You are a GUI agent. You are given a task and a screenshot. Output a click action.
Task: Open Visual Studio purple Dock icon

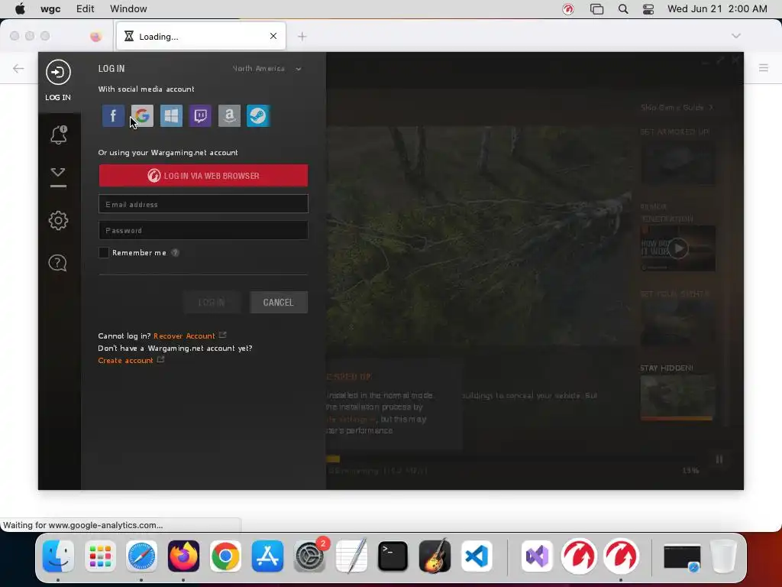pos(537,556)
